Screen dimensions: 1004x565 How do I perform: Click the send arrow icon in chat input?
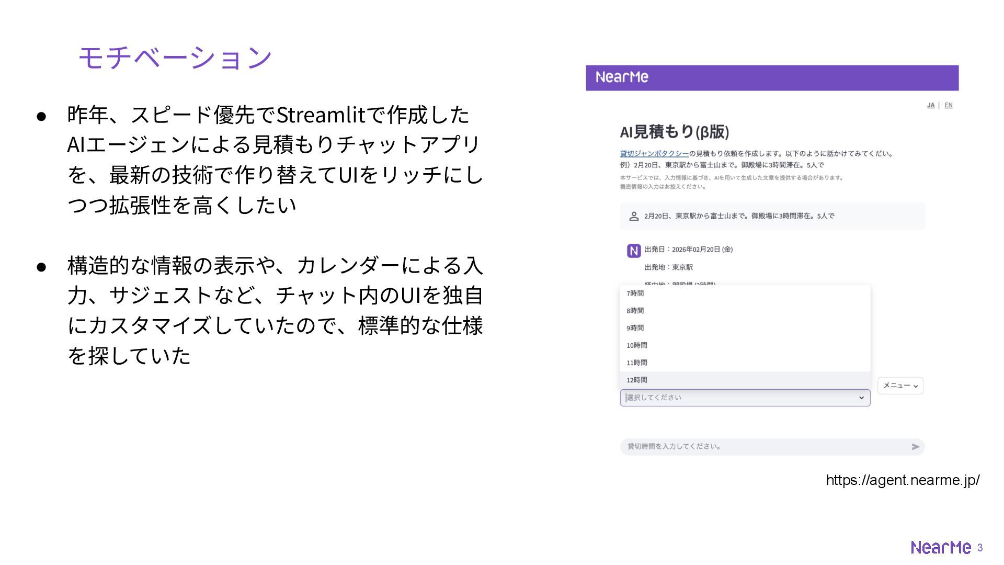click(x=915, y=447)
